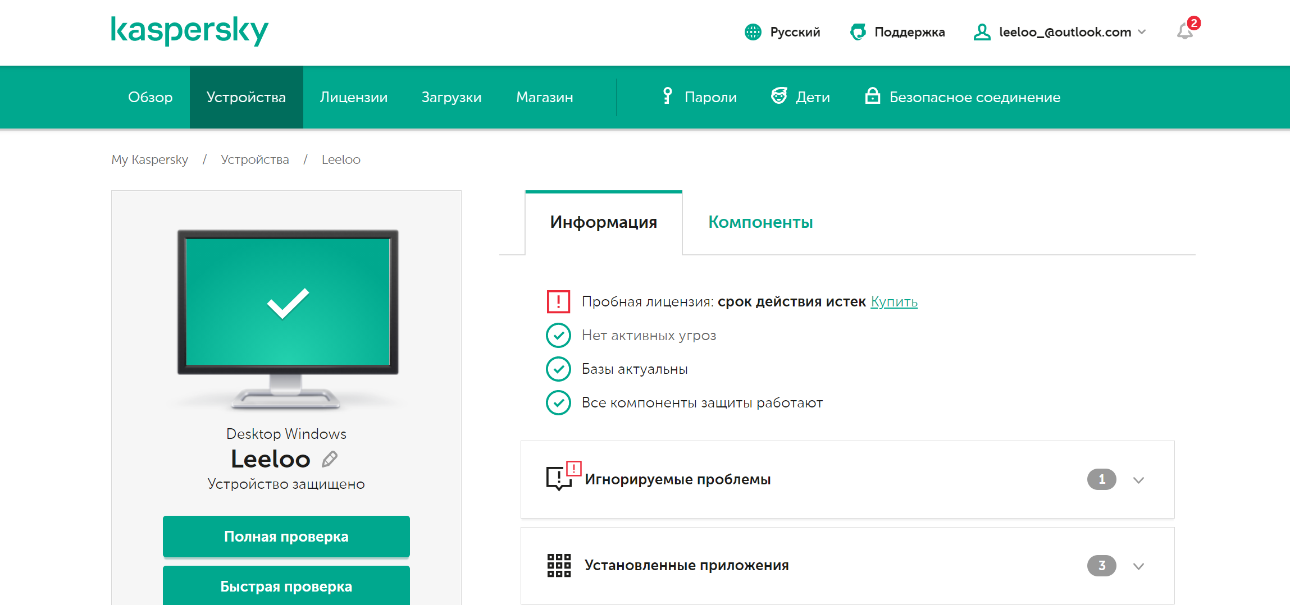The image size is (1290, 605).
Task: Click the support headset icon
Action: [x=858, y=32]
